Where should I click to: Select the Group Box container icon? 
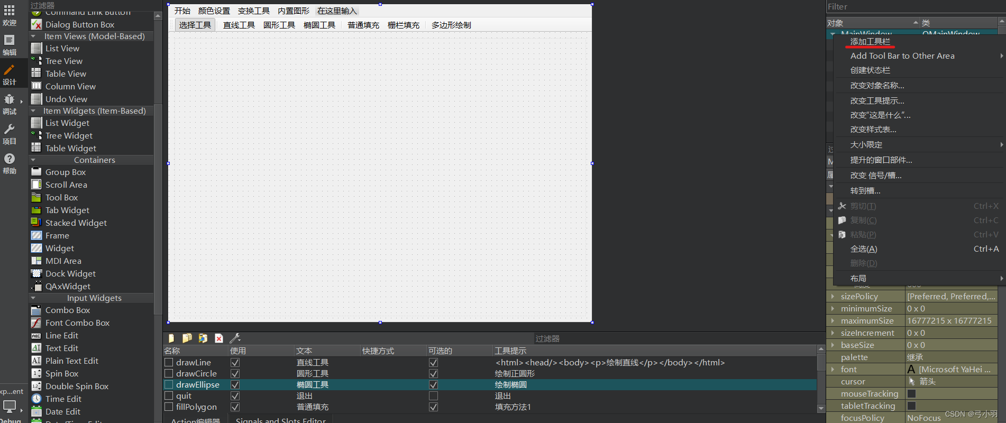[36, 172]
